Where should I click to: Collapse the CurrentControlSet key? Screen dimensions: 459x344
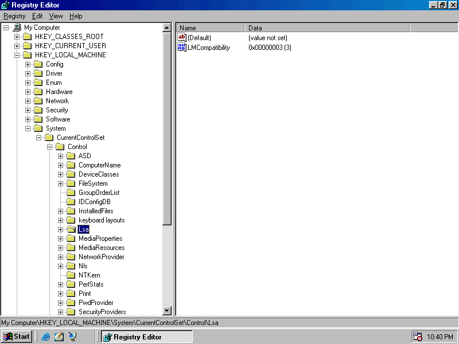(x=39, y=138)
